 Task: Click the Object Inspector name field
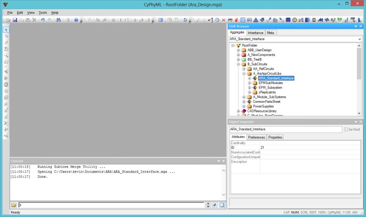[x=285, y=129]
